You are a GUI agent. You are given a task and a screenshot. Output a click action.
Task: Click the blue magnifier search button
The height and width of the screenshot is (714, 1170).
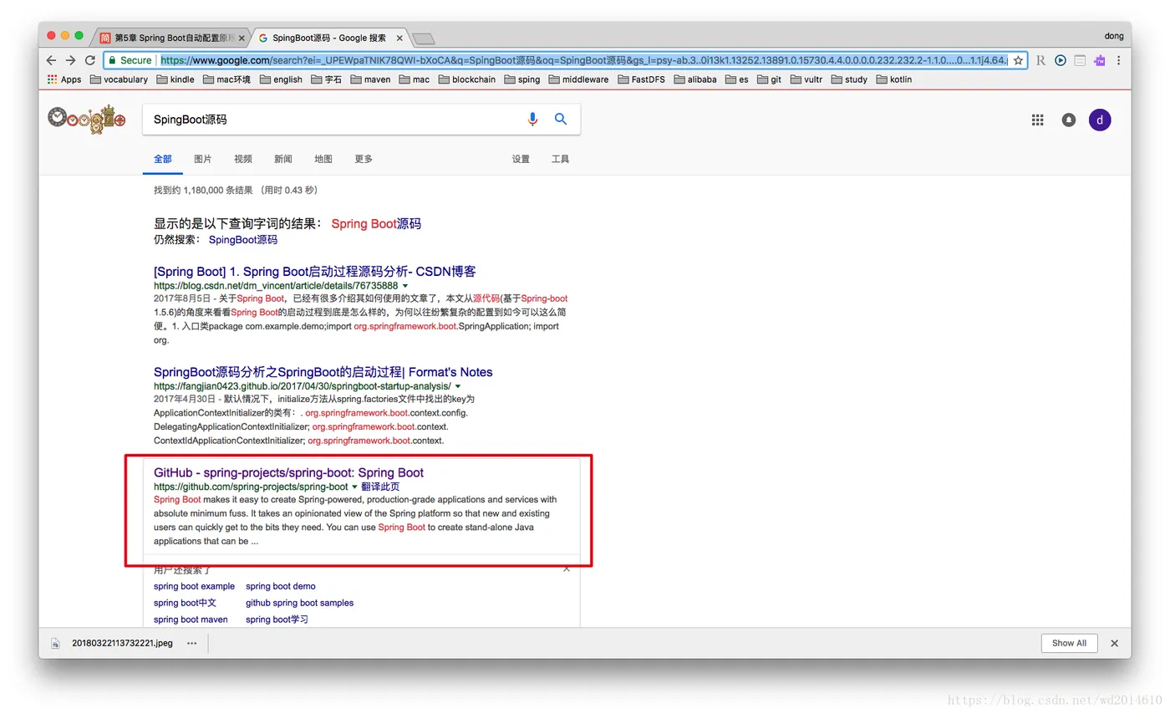[x=561, y=120]
